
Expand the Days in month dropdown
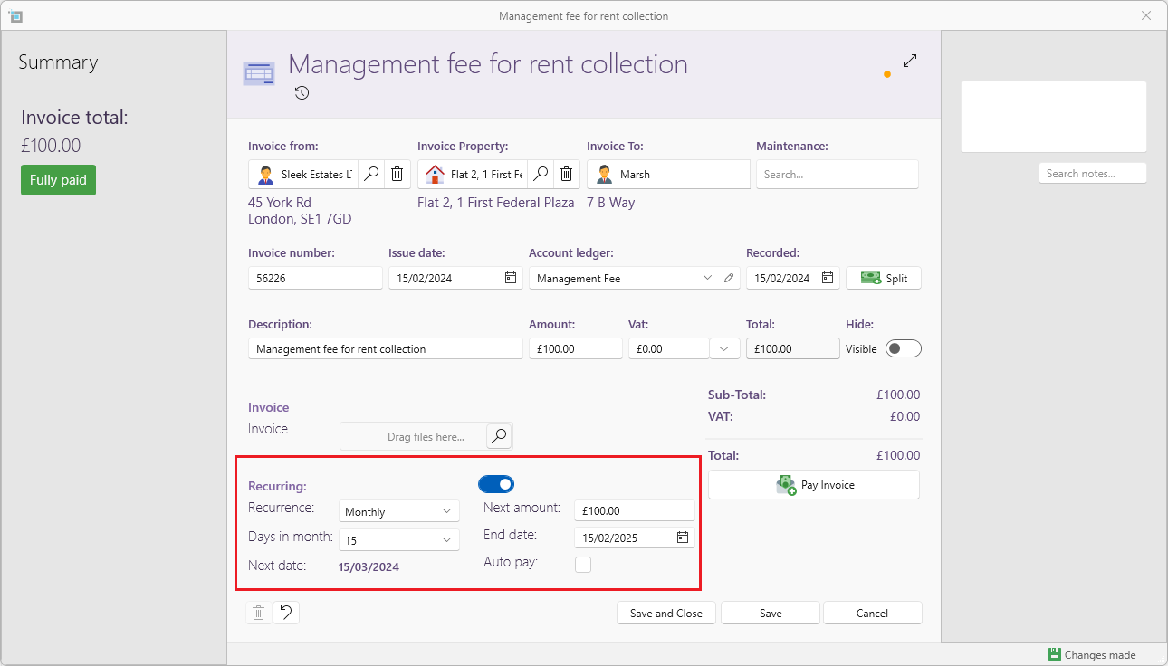pos(399,539)
